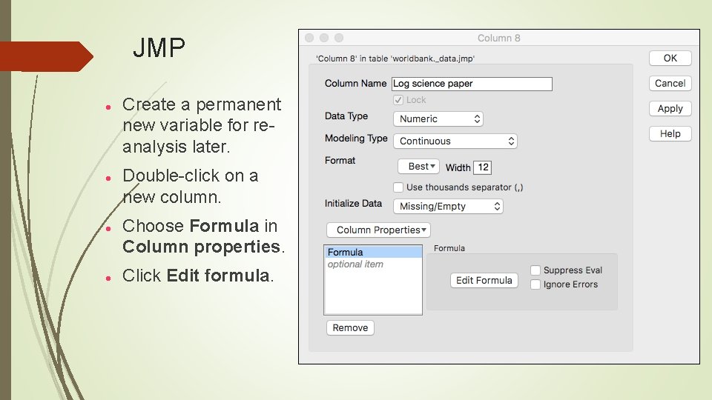Click 'Double-click on a new column' bullet
This screenshot has width=712, height=400.
[x=191, y=186]
